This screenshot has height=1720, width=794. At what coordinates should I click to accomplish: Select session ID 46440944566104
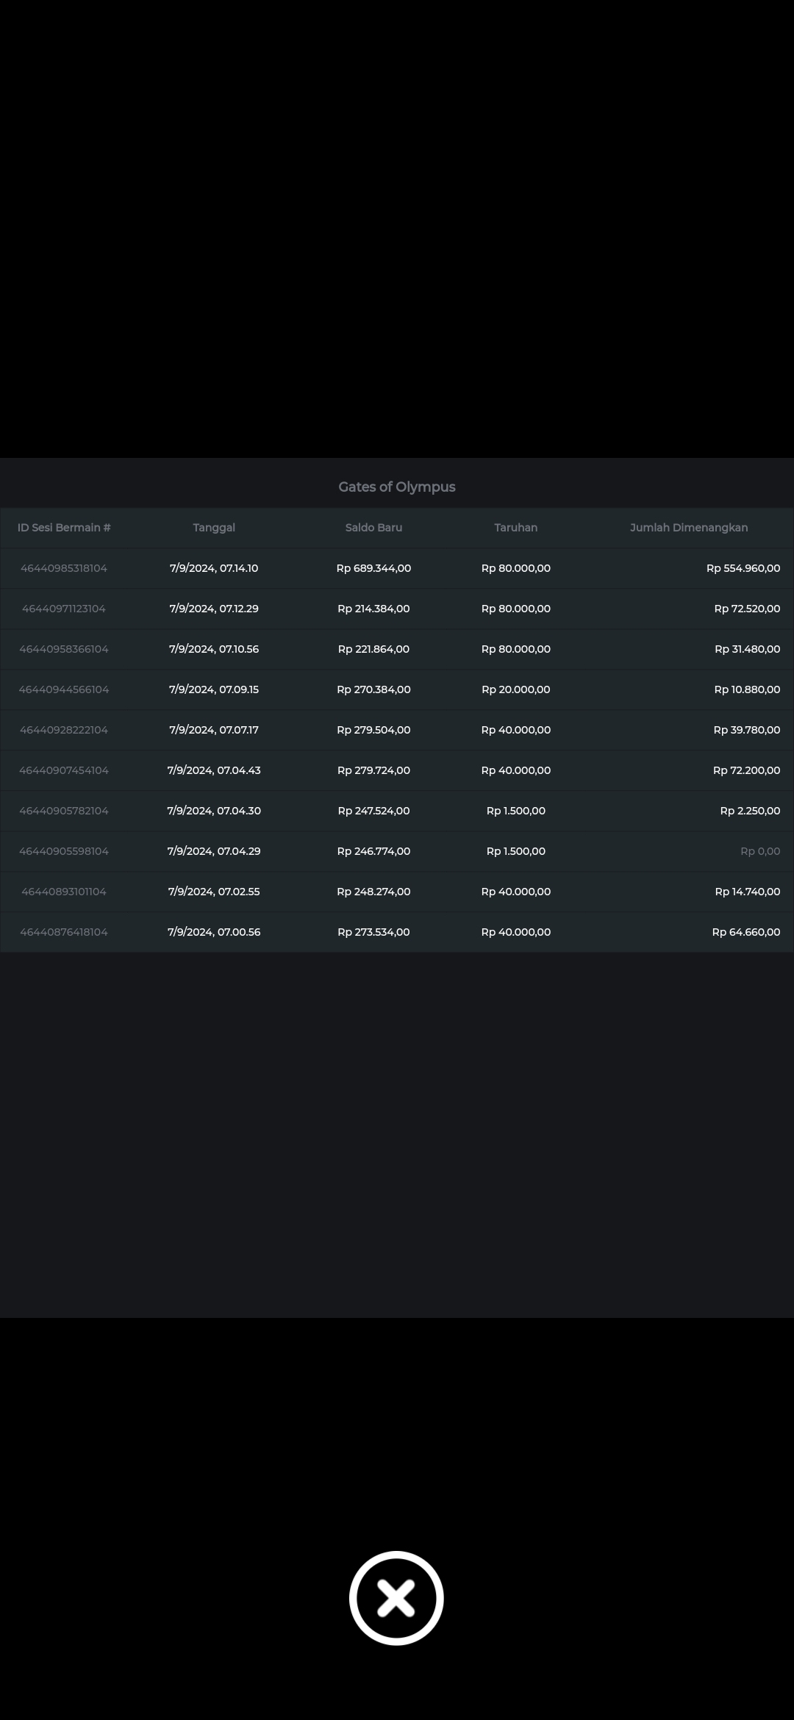pos(64,689)
